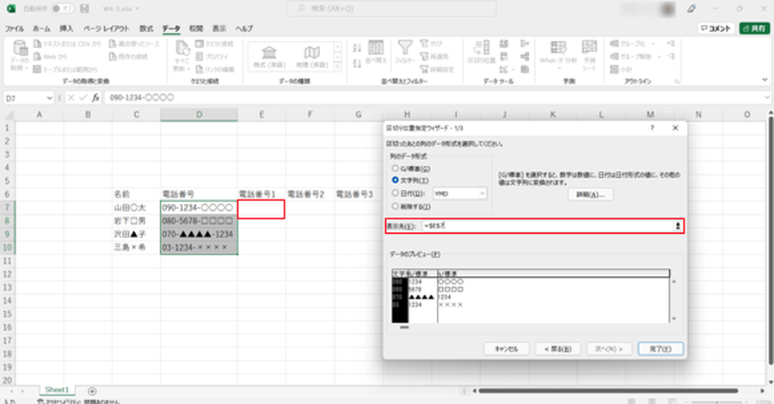Click the help question mark in wizard dialog
Viewport: 774px width, 404px height.
(x=652, y=128)
